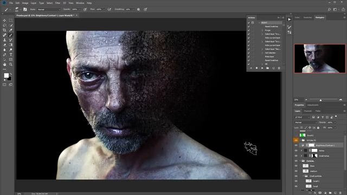Click the search icon in options bar
The width and height of the screenshot is (347, 195).
[329, 10]
